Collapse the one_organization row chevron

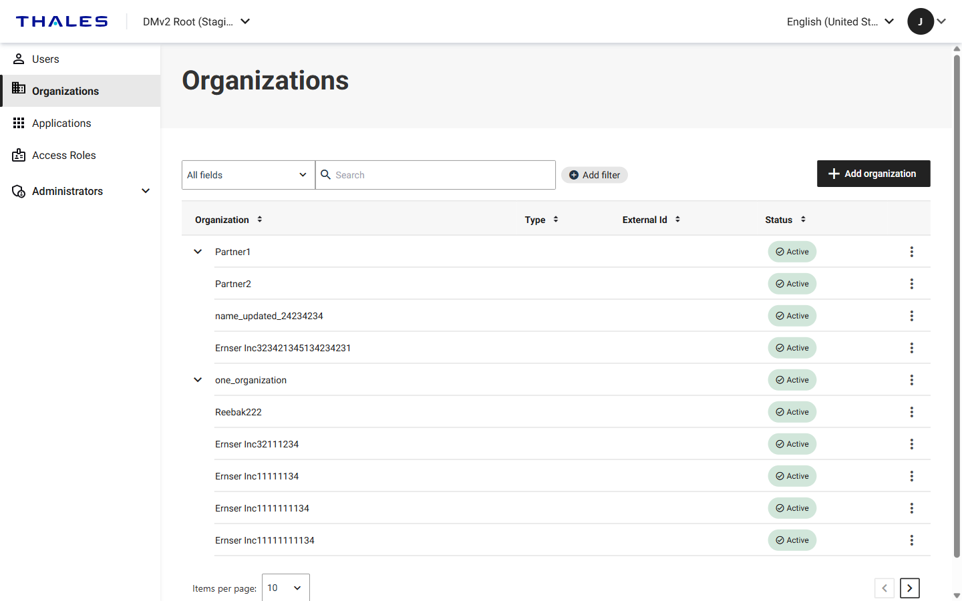pos(198,380)
